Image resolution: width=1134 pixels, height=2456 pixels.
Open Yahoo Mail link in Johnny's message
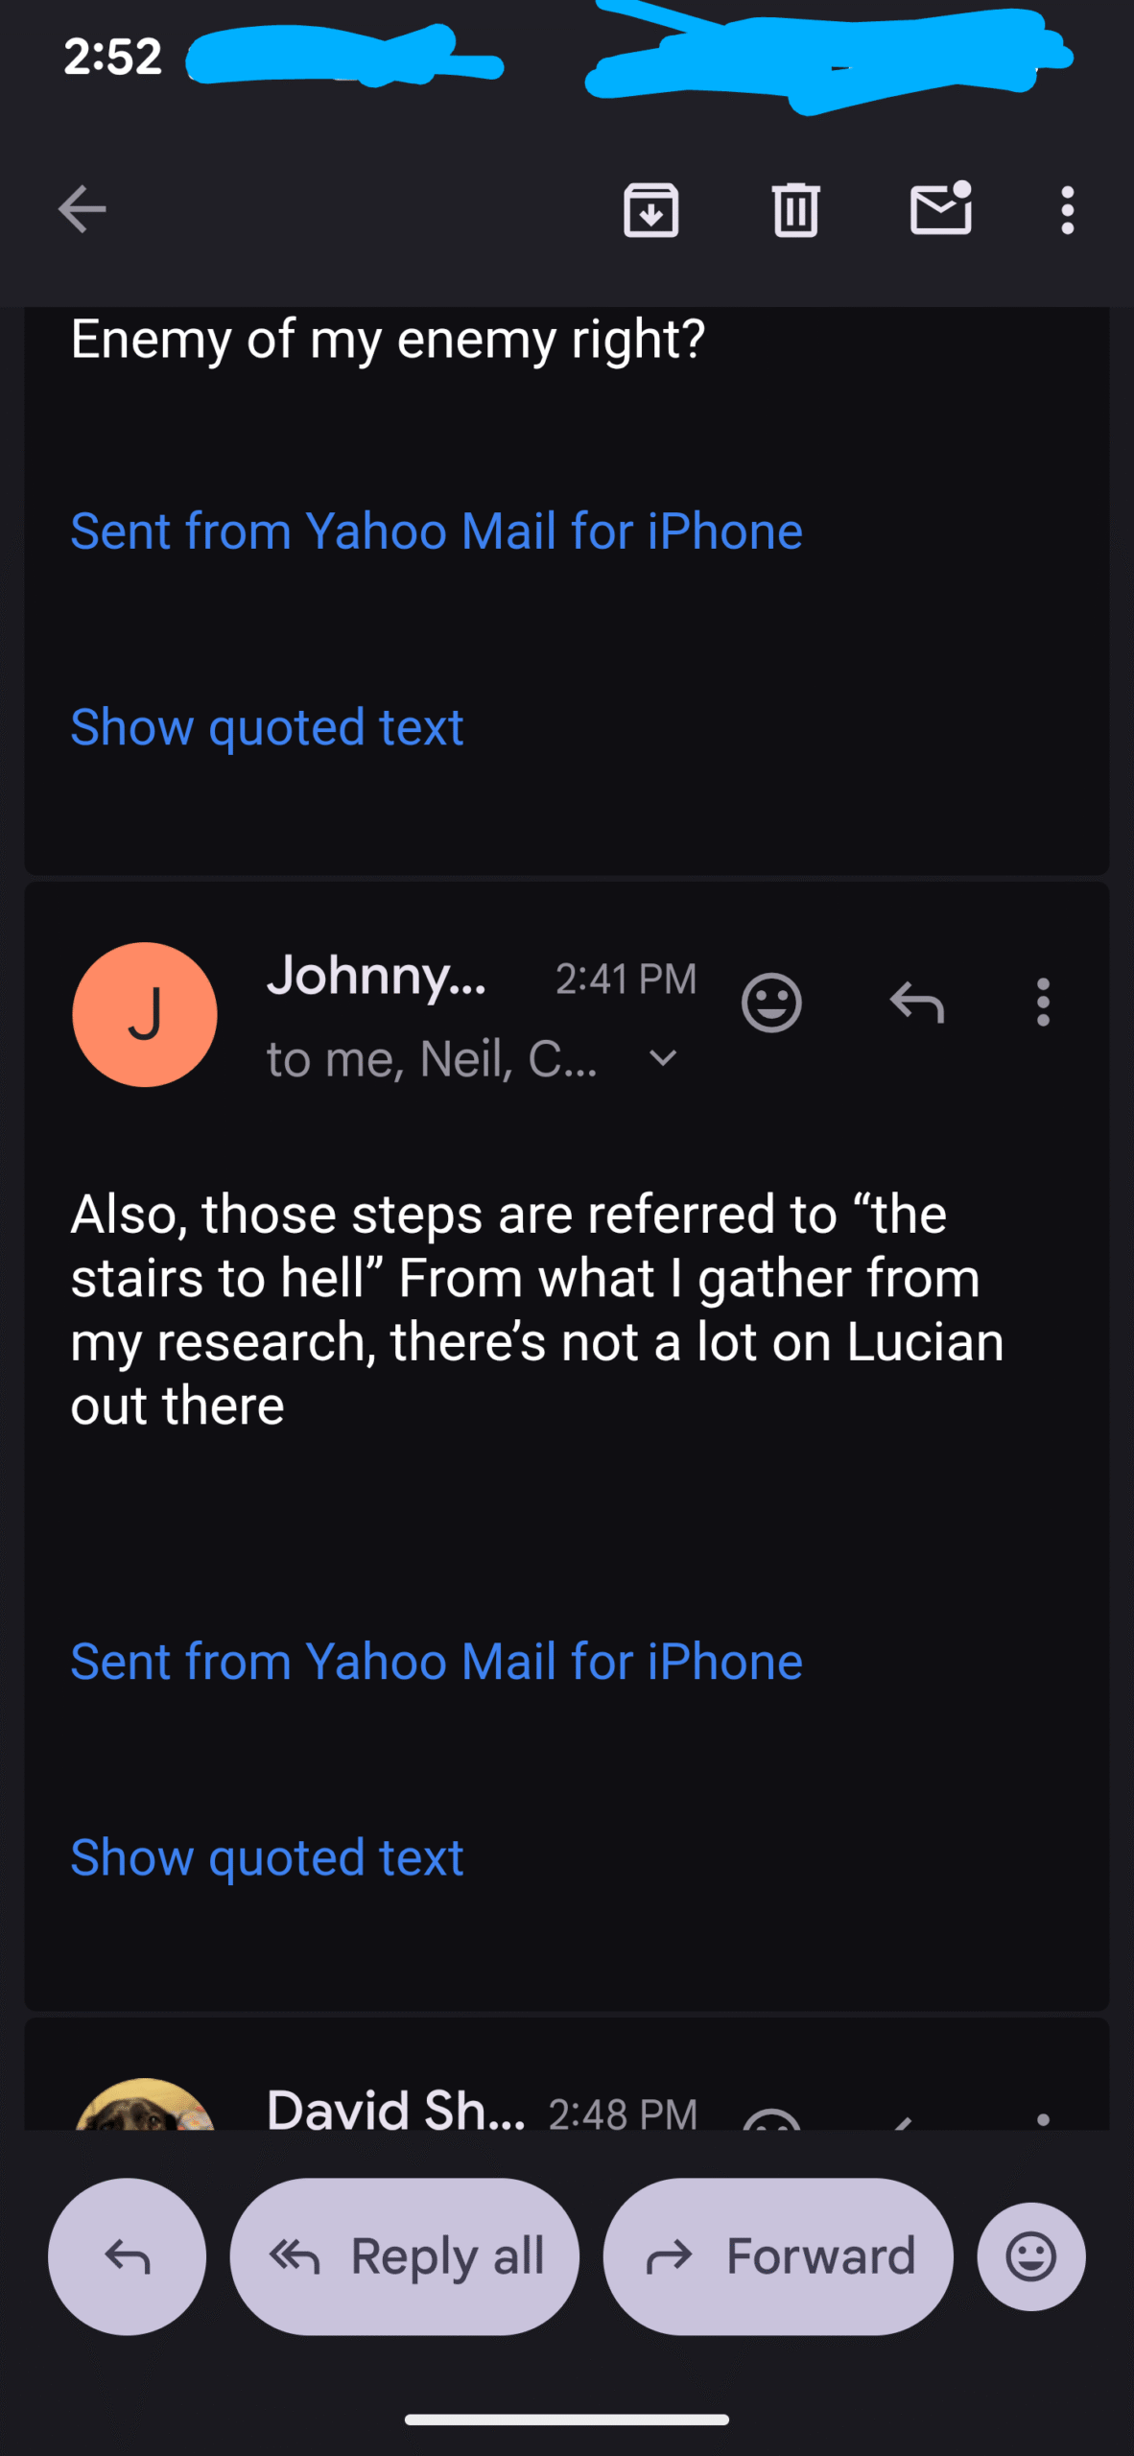(x=437, y=1662)
